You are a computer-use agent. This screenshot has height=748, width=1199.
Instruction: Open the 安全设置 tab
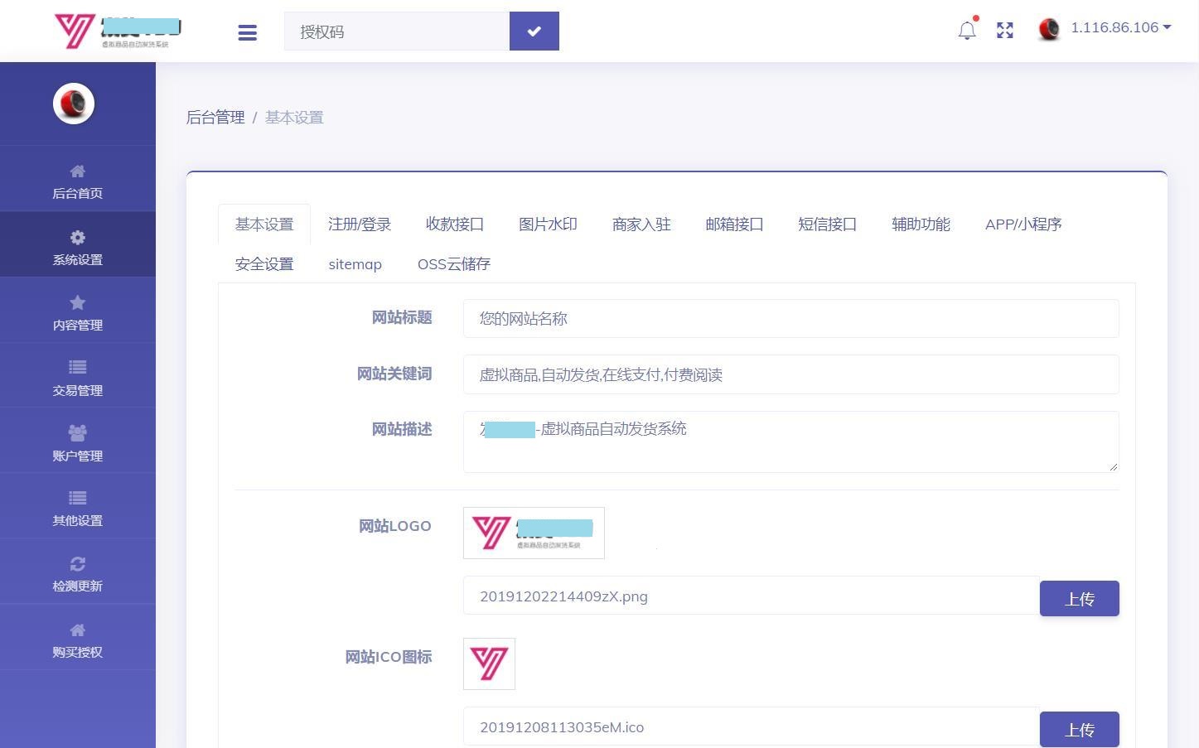click(264, 264)
